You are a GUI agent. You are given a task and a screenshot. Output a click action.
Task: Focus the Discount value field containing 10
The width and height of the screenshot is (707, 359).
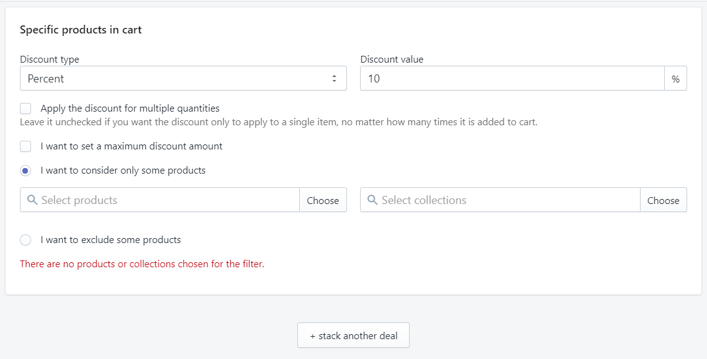(x=512, y=79)
